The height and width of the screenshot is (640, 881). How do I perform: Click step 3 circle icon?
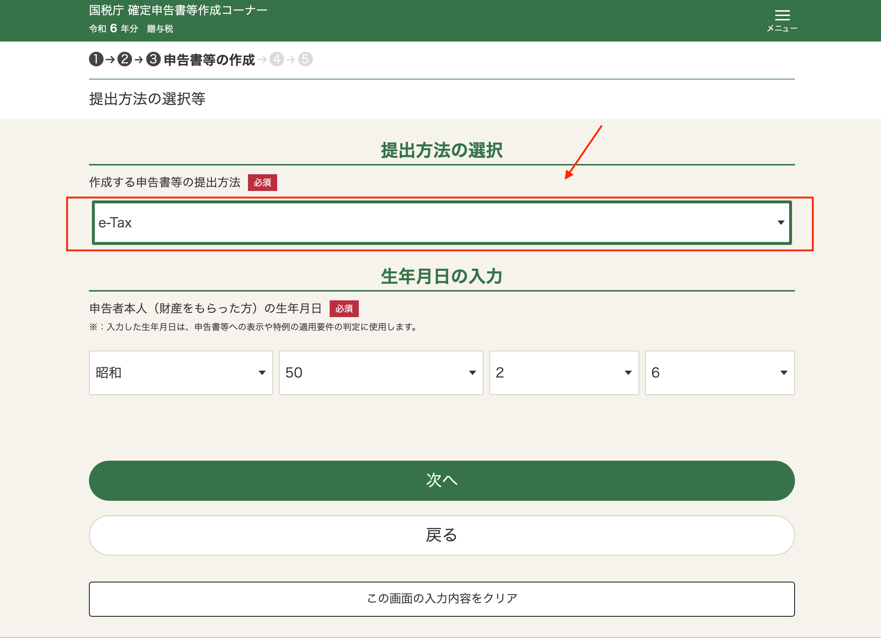(x=154, y=59)
